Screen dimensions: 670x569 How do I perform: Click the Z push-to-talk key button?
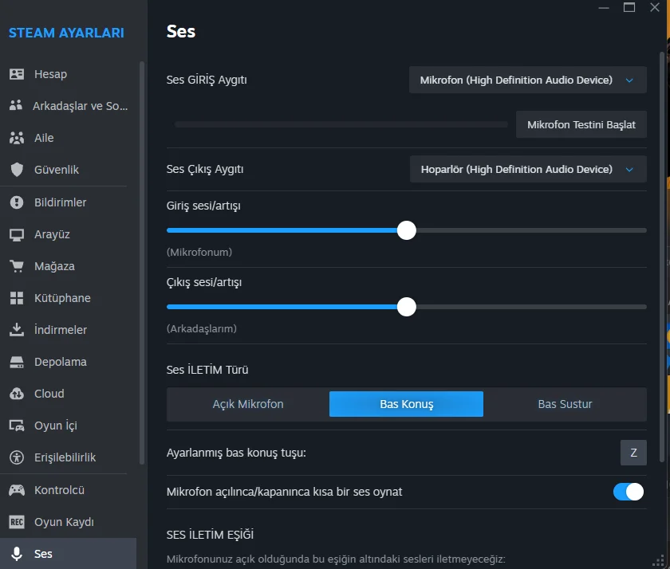(x=633, y=453)
